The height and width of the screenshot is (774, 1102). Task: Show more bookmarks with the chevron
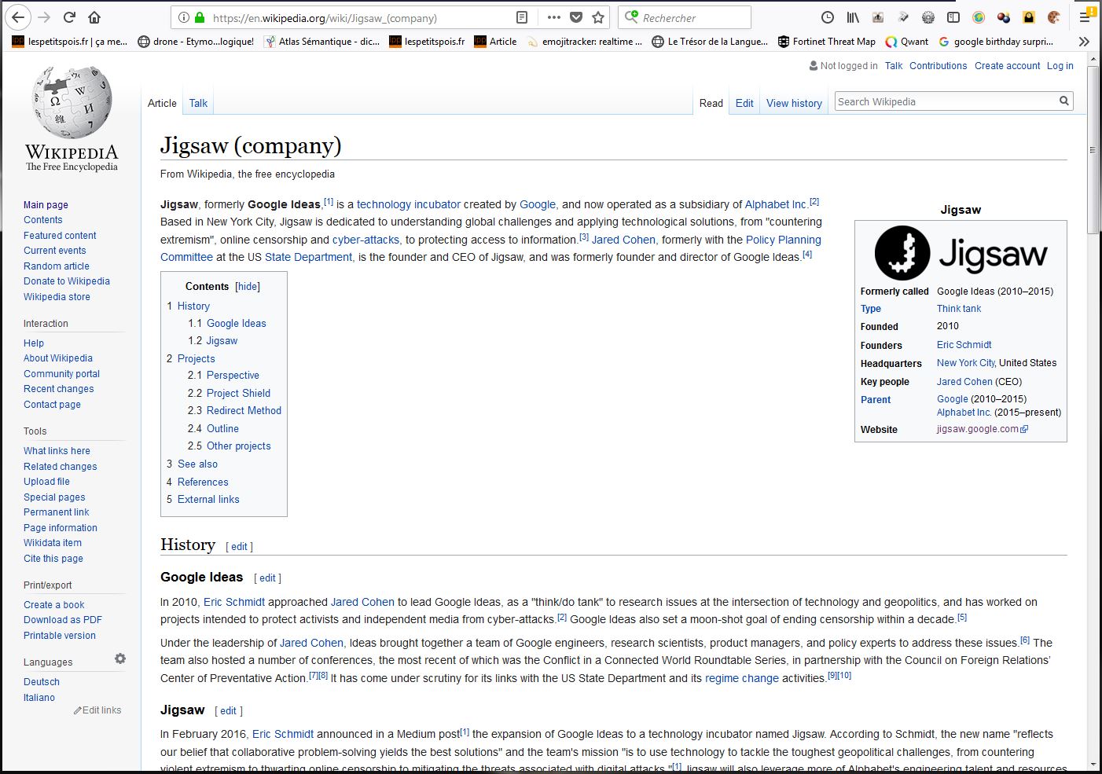tap(1084, 42)
